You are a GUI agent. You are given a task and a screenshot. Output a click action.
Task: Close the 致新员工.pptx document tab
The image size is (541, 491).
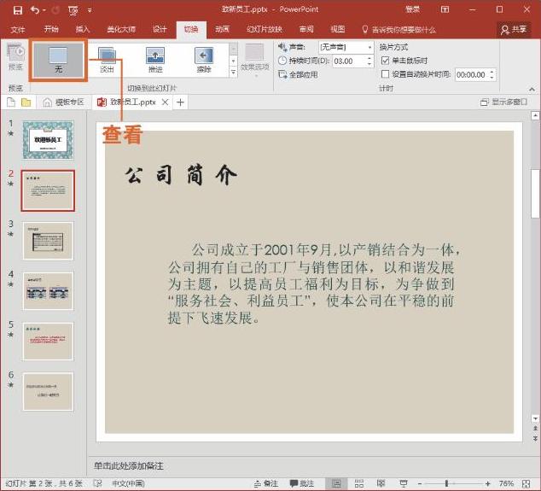(x=166, y=102)
